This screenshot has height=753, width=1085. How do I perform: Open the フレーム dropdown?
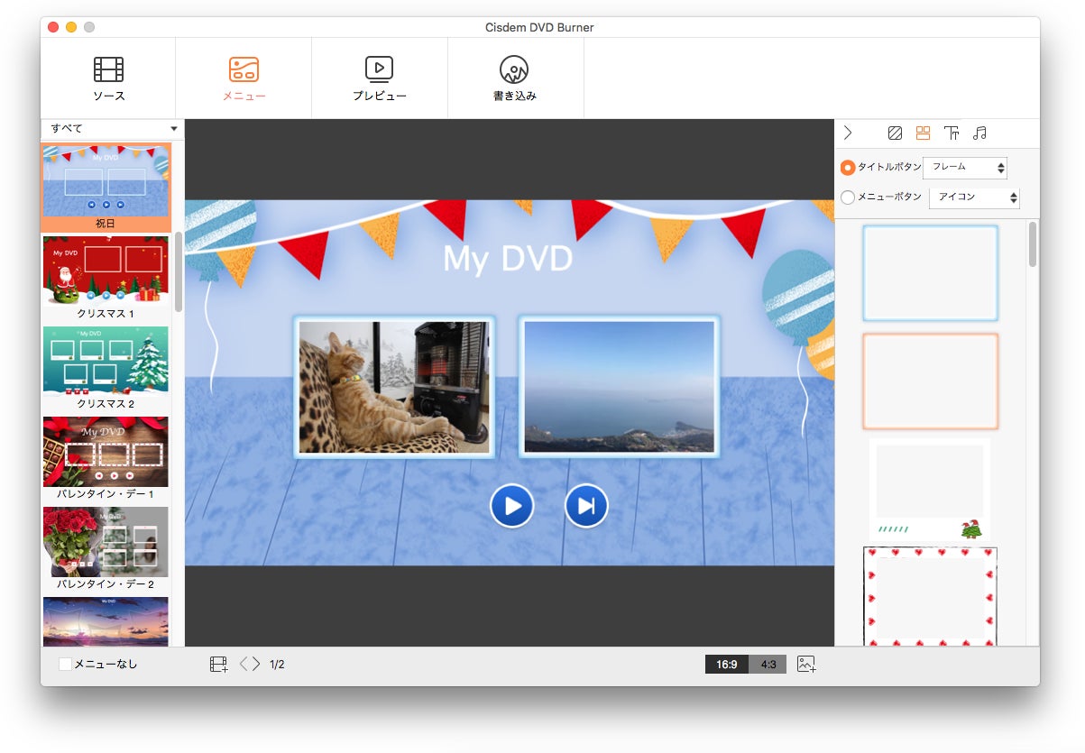click(x=965, y=168)
